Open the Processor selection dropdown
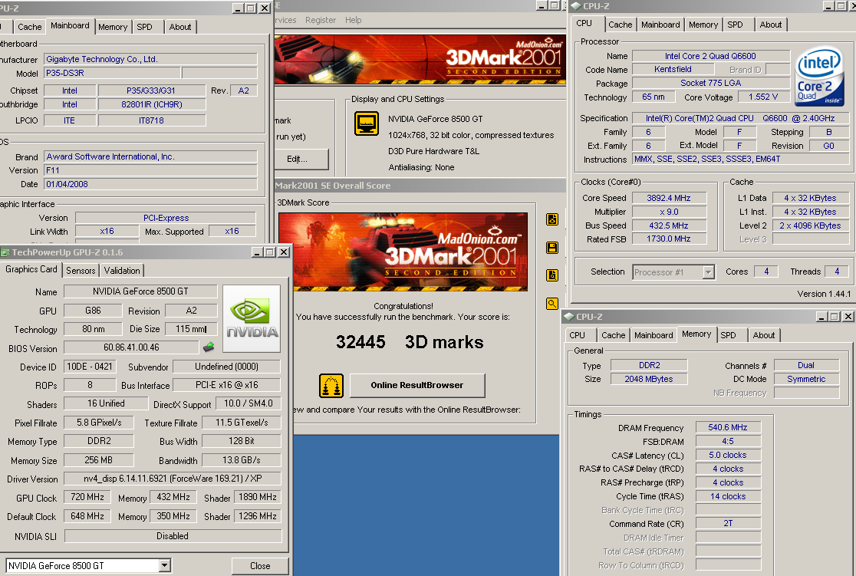Image resolution: width=856 pixels, height=576 pixels. coord(708,272)
